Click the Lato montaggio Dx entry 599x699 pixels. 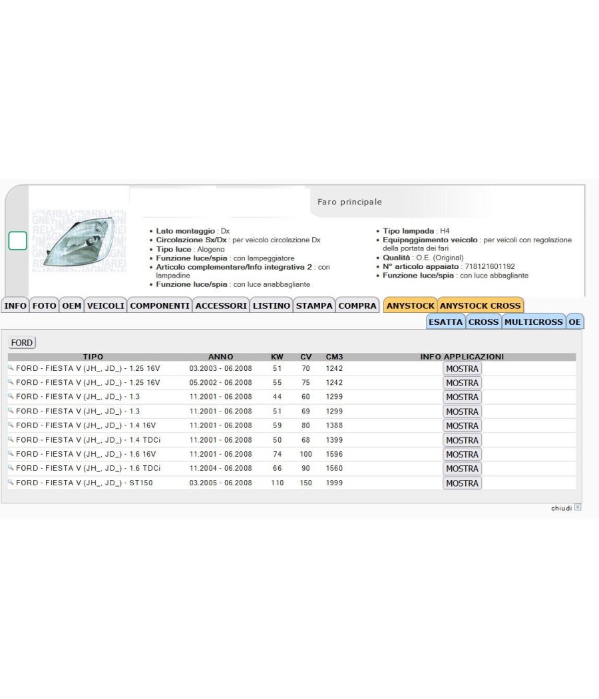pyautogui.click(x=192, y=231)
